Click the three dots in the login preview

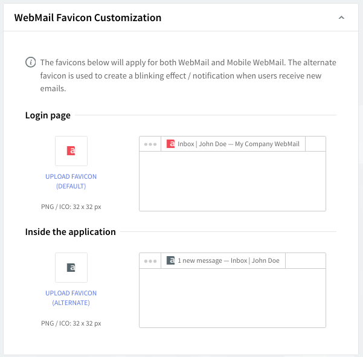click(x=150, y=144)
